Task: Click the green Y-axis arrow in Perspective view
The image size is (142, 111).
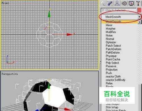Action: pyautogui.click(x=49, y=85)
